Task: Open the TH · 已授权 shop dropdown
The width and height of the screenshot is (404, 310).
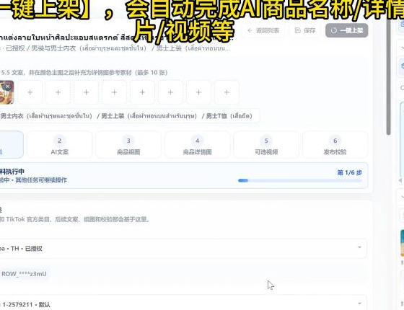Action: 183,248
